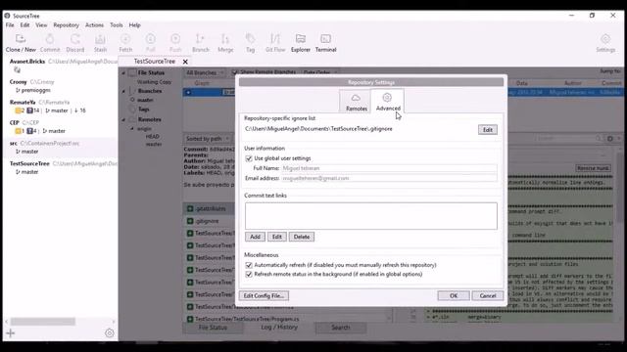Viewport: 627px width, 352px height.
Task: Uncheck Use global user settings
Action: click(x=249, y=158)
